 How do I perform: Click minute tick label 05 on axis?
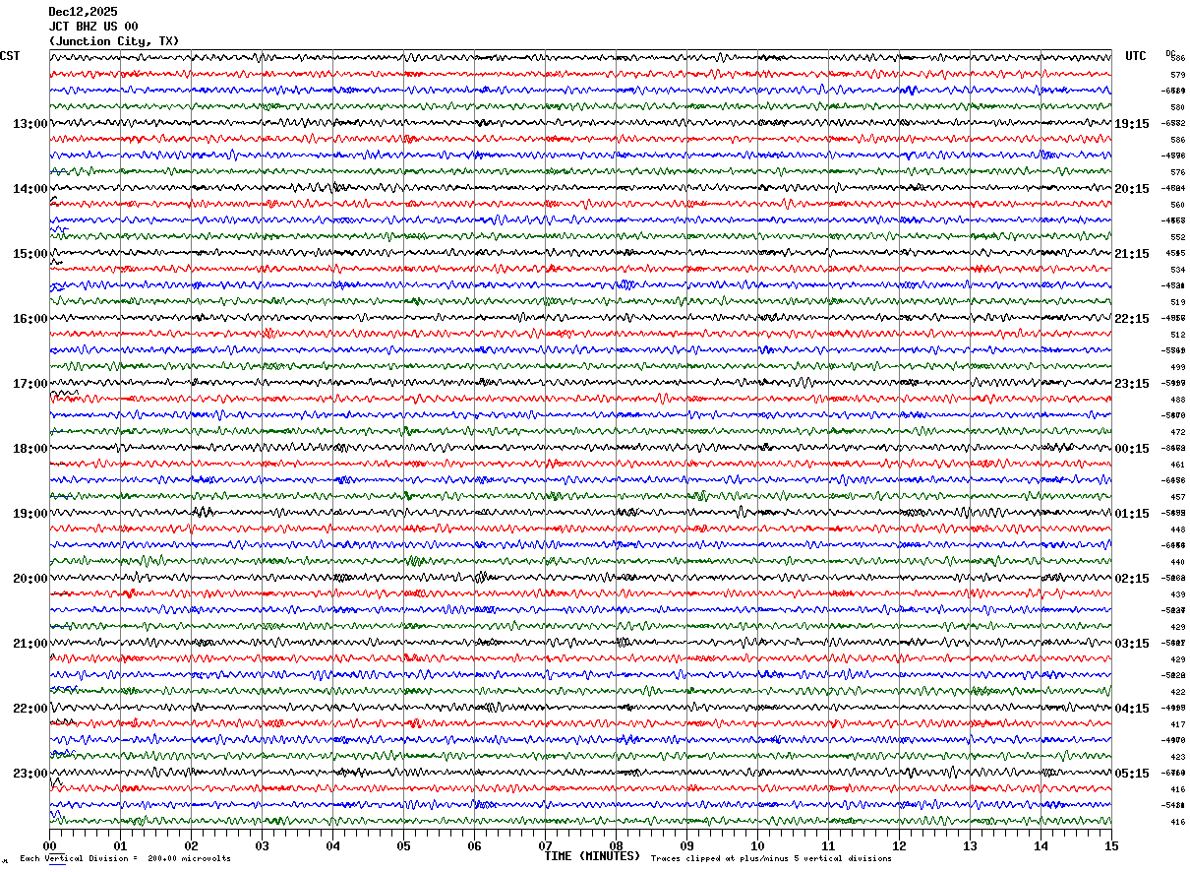[x=404, y=845]
